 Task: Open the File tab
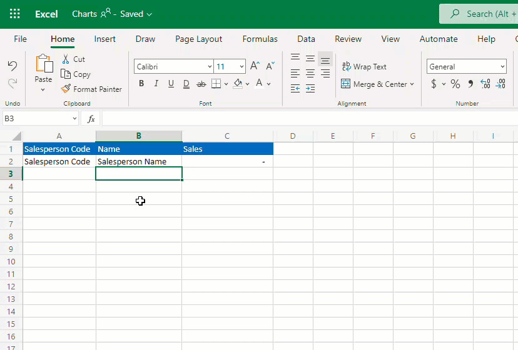(x=20, y=39)
